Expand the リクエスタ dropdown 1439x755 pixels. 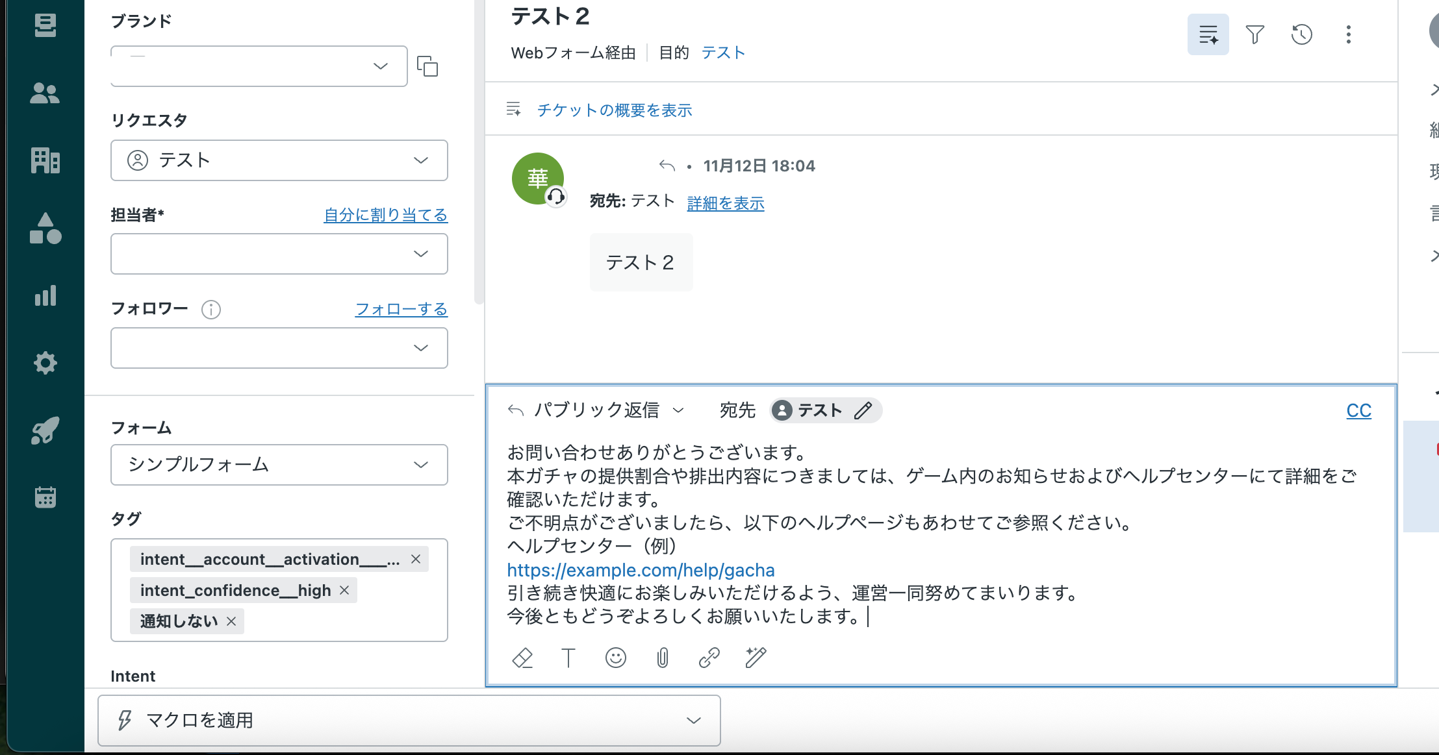420,160
